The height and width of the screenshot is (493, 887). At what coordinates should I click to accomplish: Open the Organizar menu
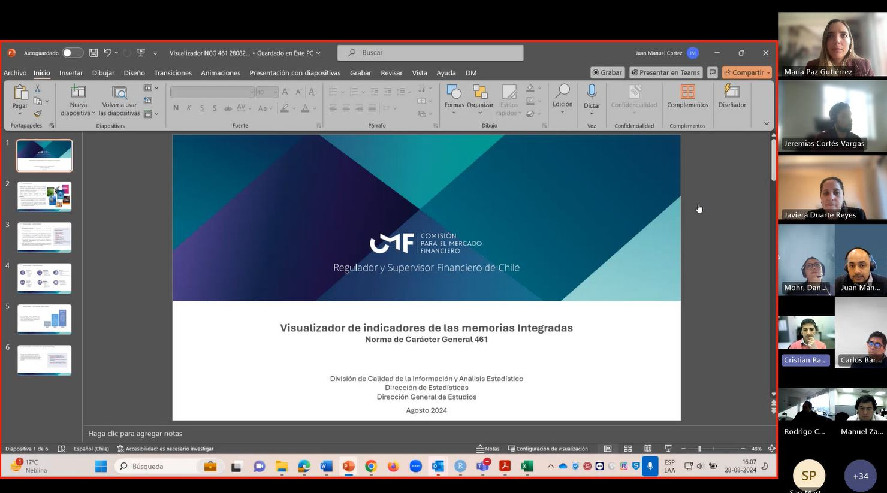tap(480, 99)
